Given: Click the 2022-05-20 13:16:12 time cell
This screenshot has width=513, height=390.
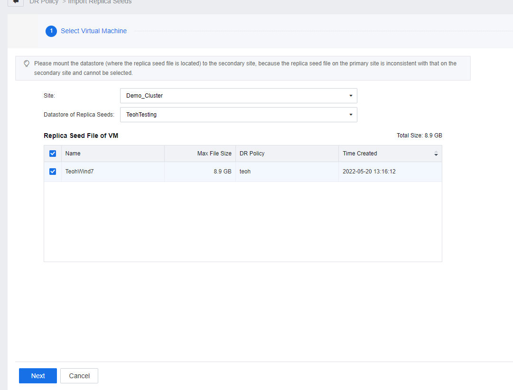Looking at the screenshot, I should pyautogui.click(x=369, y=172).
